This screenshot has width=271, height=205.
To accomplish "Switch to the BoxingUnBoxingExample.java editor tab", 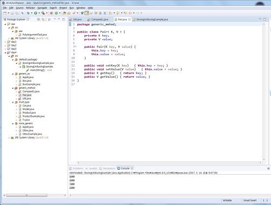I will [x=151, y=19].
